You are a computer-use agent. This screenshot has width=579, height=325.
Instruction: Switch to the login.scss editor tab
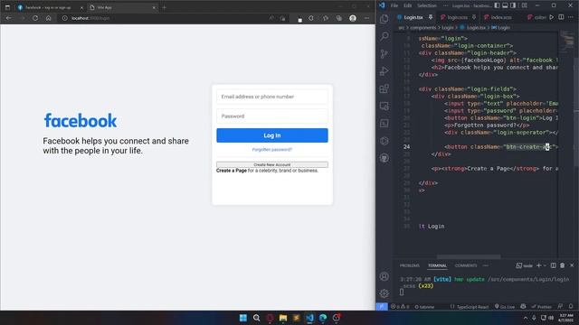click(x=457, y=17)
